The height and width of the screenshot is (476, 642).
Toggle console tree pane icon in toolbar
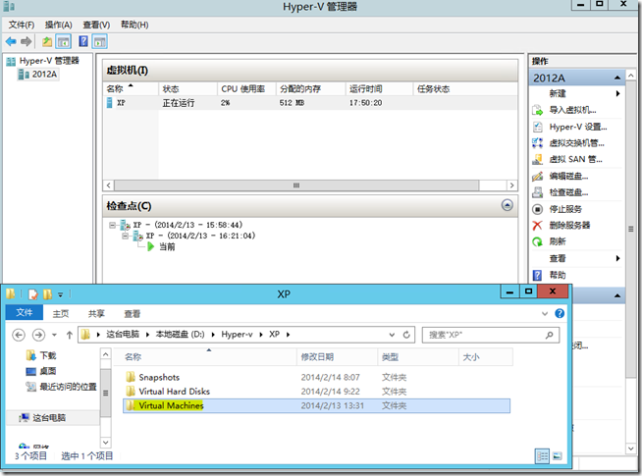point(64,41)
